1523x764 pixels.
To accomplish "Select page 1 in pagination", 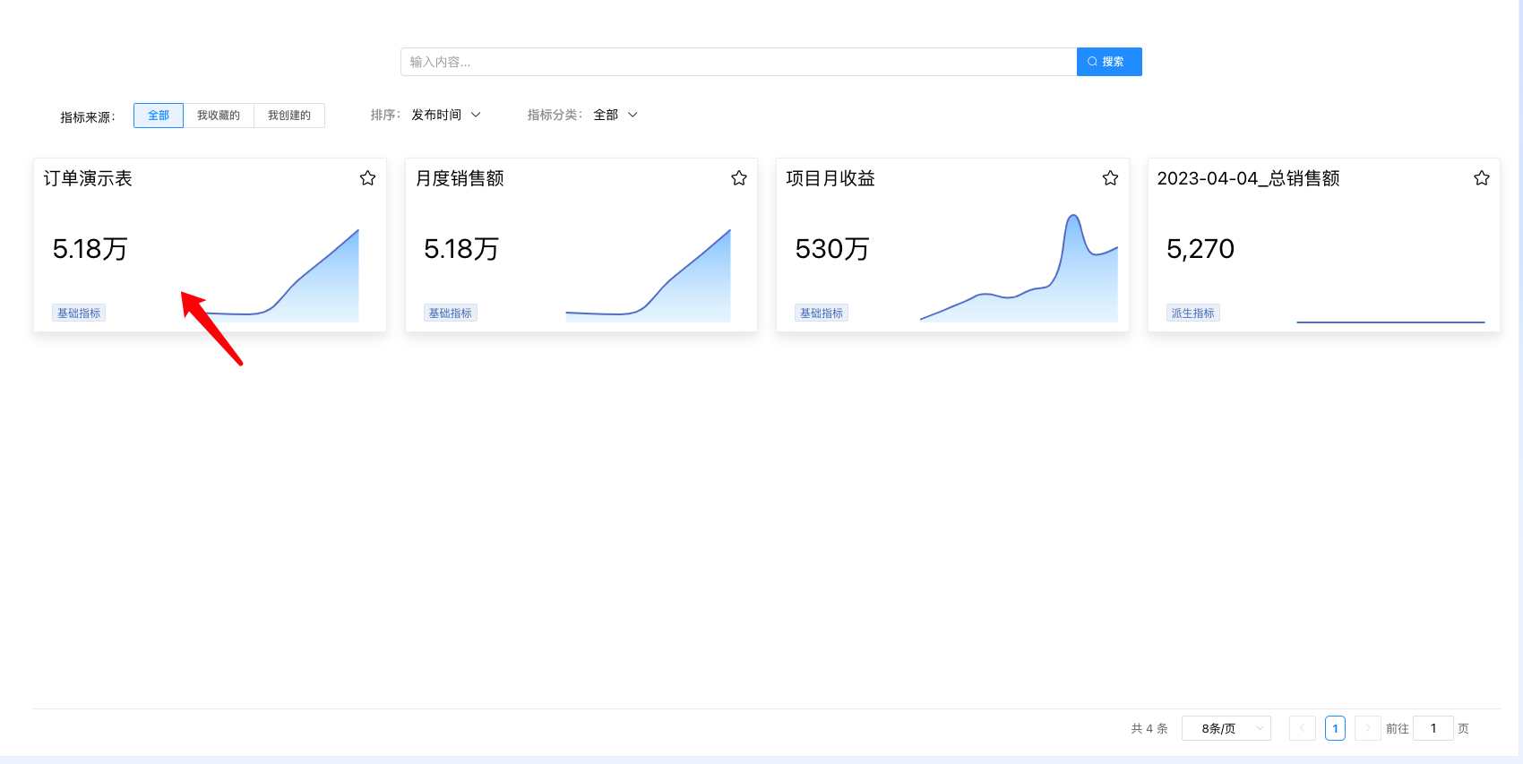I will [1335, 728].
